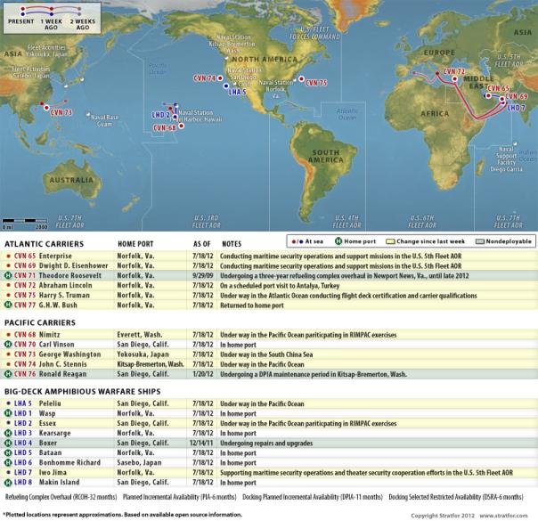Click the map scale bar
538x521 pixels.
pos(25,221)
